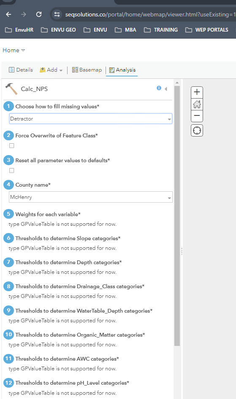
Task: Open the TRAINING bookmarks folder
Action: tap(161, 30)
